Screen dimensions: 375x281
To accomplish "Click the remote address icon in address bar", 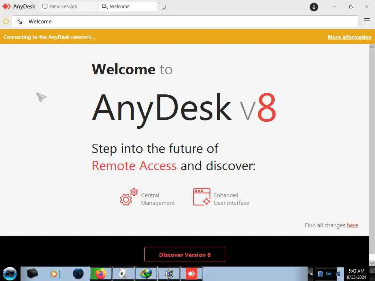I will click(19, 21).
